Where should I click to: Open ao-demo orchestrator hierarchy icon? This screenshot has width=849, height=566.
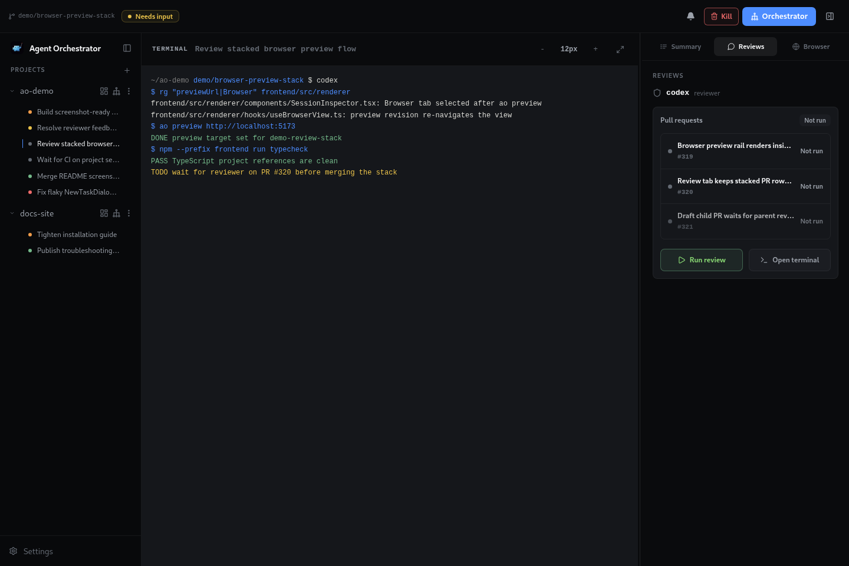pyautogui.click(x=116, y=91)
